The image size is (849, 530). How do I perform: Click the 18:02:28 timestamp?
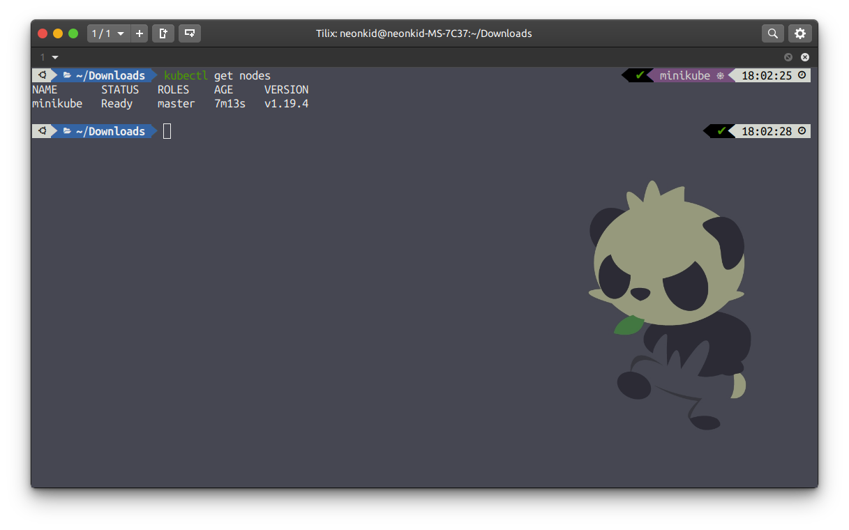coord(767,131)
